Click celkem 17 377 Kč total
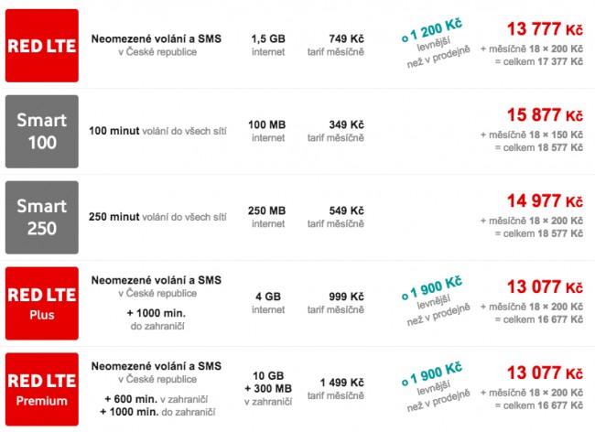Viewport: 595px width, 432px height. (x=539, y=62)
